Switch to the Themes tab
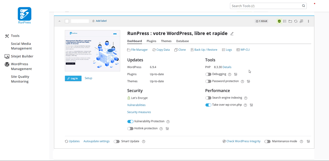The width and height of the screenshot is (329, 161). pyautogui.click(x=166, y=41)
